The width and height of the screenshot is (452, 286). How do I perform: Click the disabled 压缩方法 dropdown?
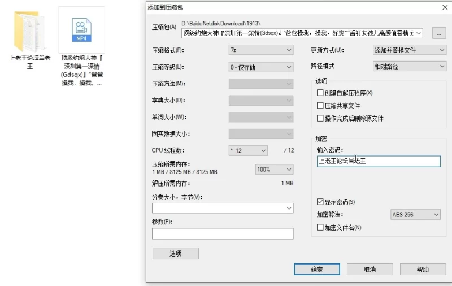pyautogui.click(x=261, y=84)
